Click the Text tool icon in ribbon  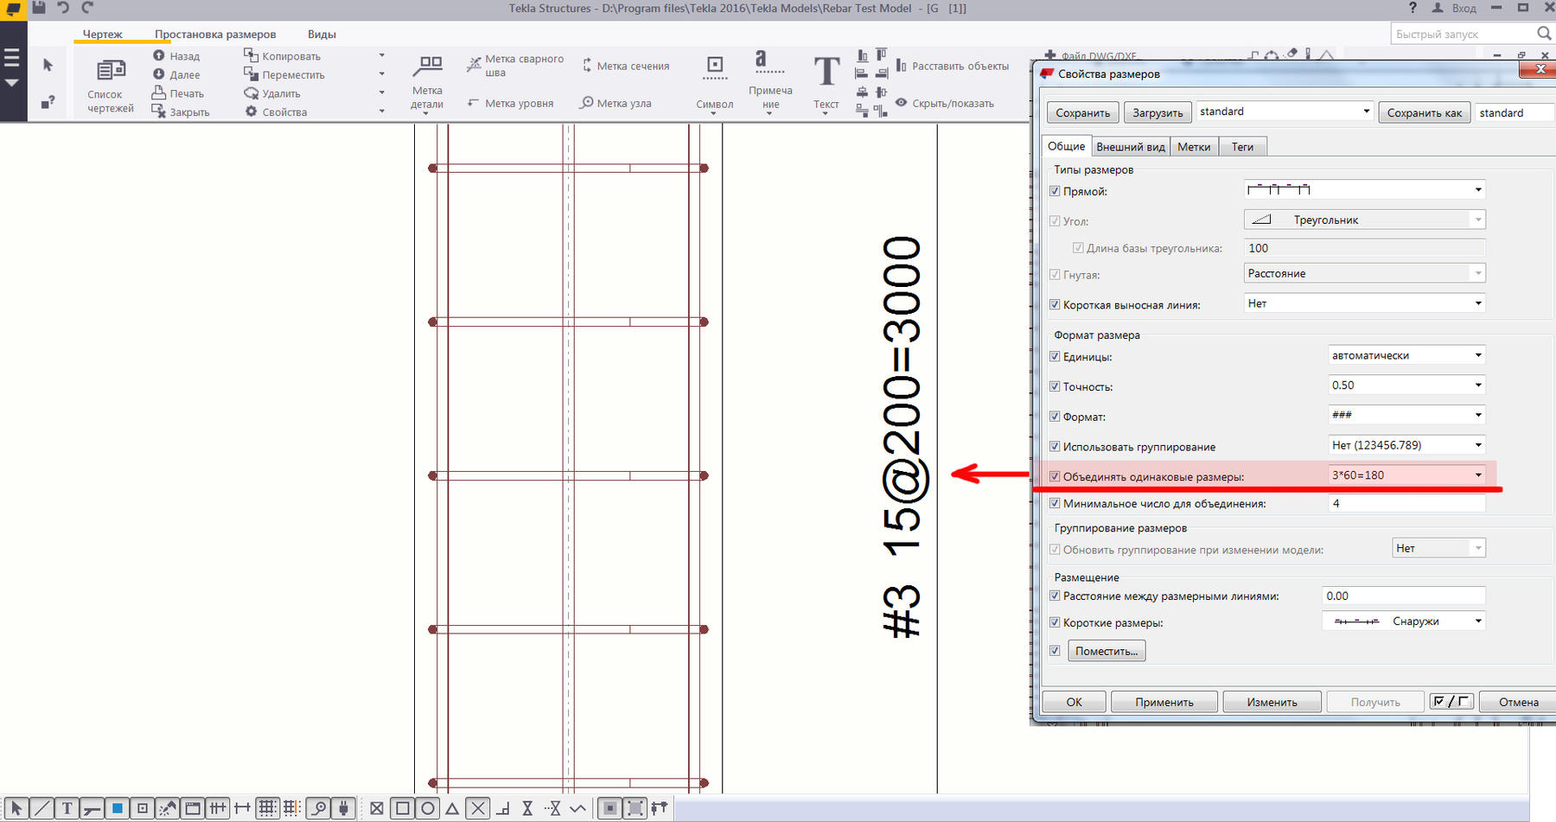click(826, 73)
